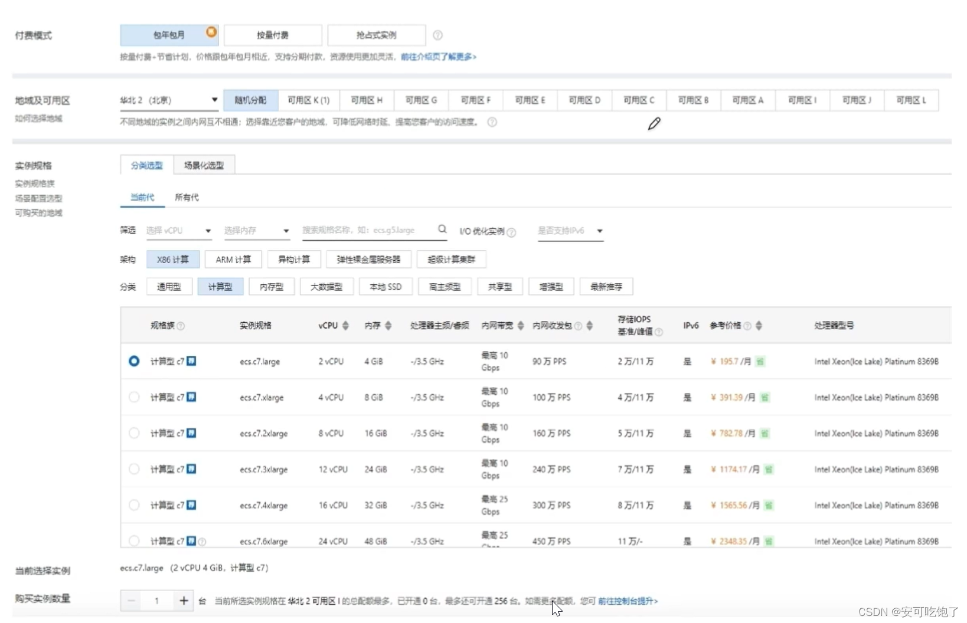967x623 pixels.
Task: Click blue badge icon in ecs.c7.large row
Action: coord(191,361)
